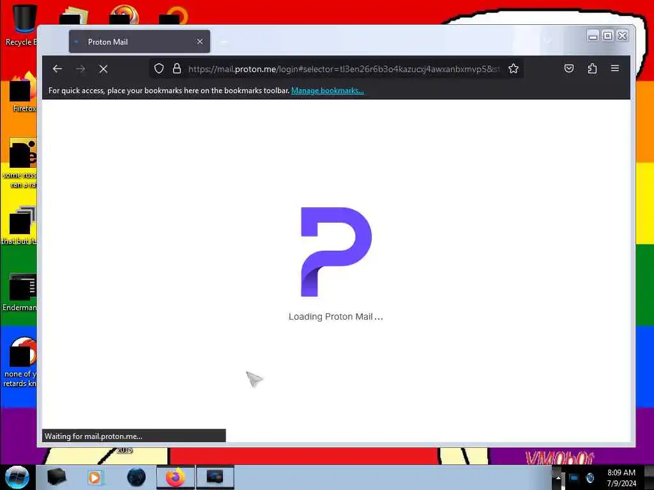Stop loading the page with the X button
This screenshot has height=490, width=654.
click(x=103, y=69)
